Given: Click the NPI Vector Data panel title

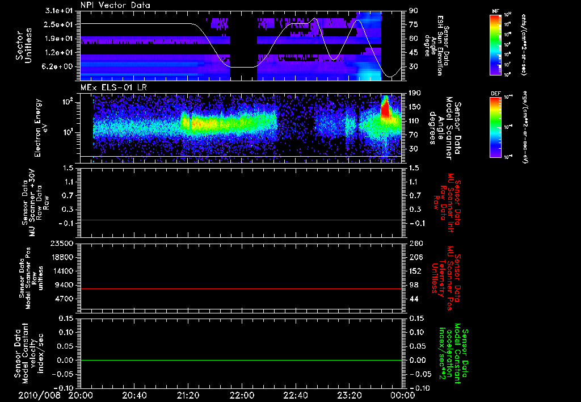Looking at the screenshot, I should [115, 5].
